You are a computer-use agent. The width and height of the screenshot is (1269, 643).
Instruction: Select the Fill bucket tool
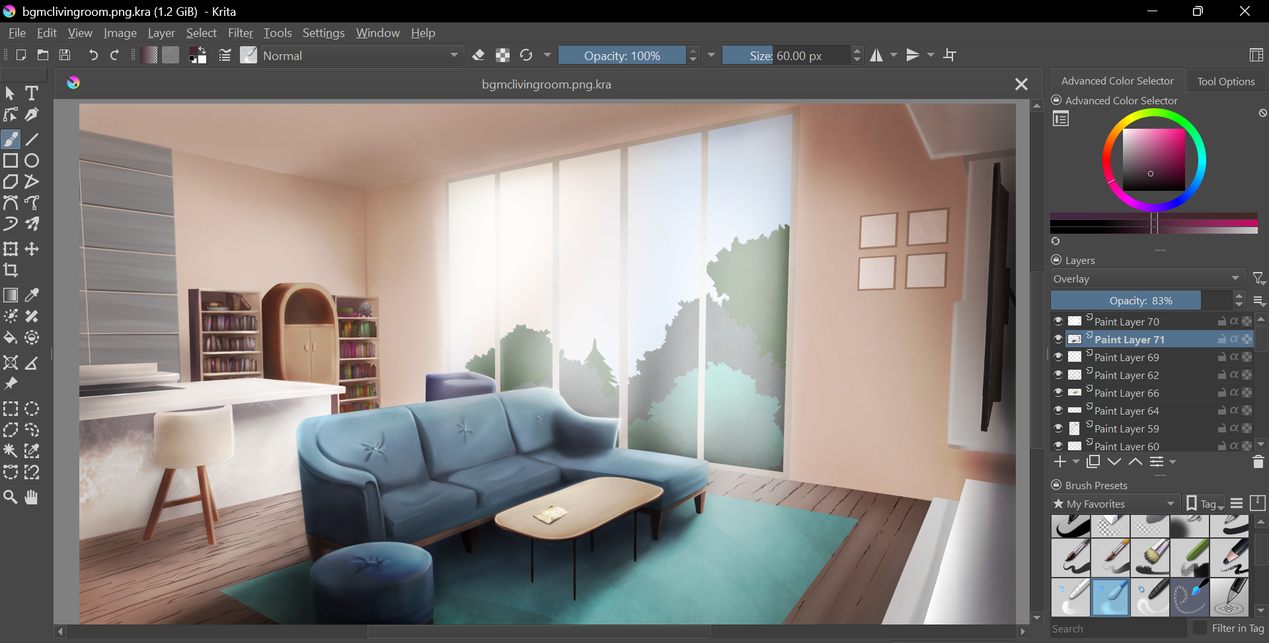click(x=11, y=338)
